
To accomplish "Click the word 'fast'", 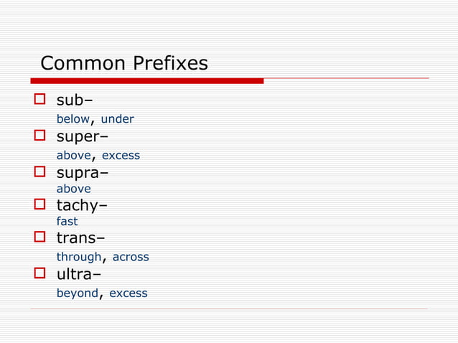I will (x=67, y=222).
